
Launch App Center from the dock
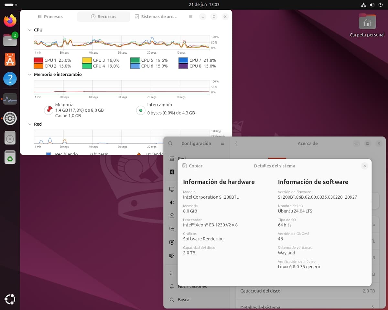click(10, 59)
